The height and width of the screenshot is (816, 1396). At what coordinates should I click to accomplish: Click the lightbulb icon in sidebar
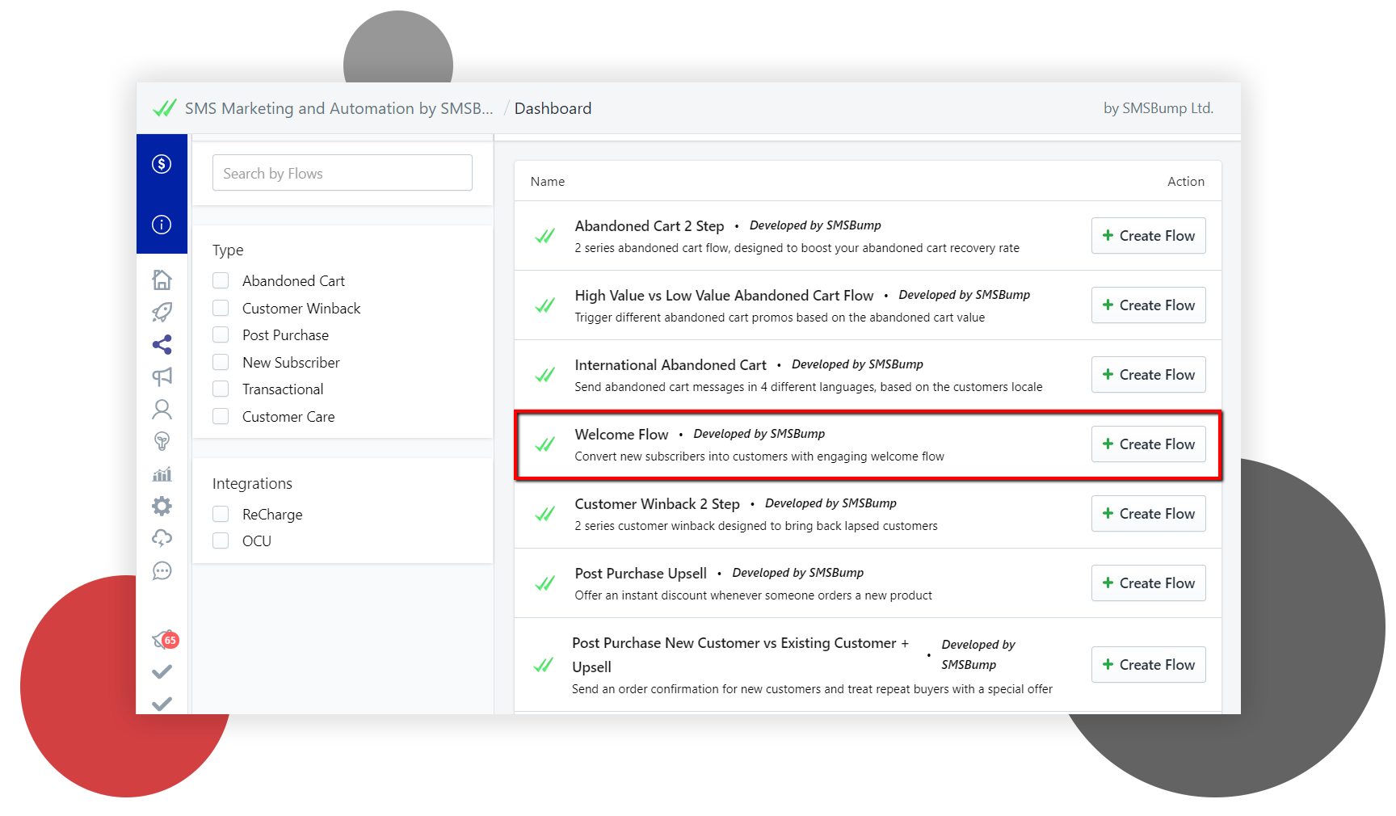click(162, 441)
